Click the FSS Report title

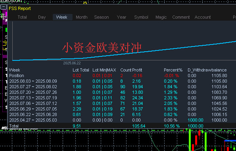tap(20, 8)
